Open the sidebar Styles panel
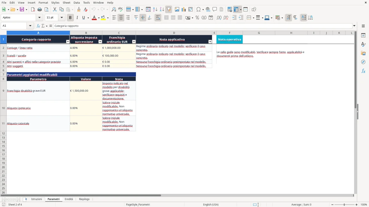Image resolution: width=369 pixels, height=207 pixels. point(363,44)
